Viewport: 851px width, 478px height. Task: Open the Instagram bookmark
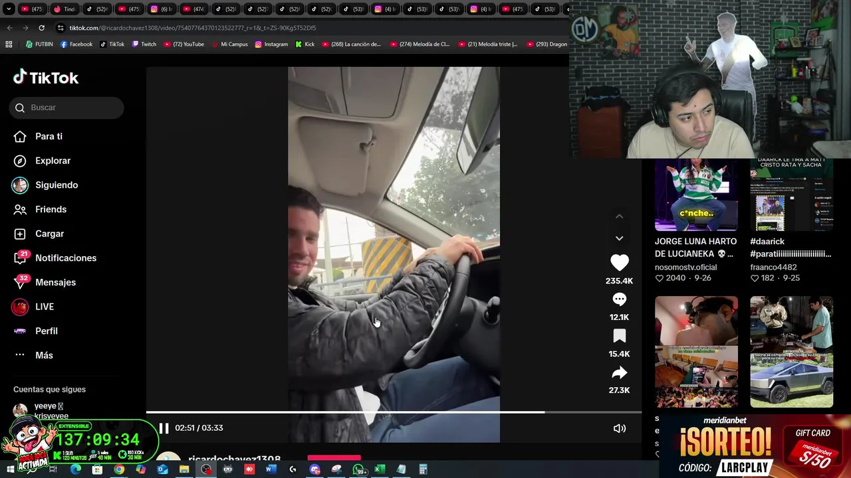(271, 44)
